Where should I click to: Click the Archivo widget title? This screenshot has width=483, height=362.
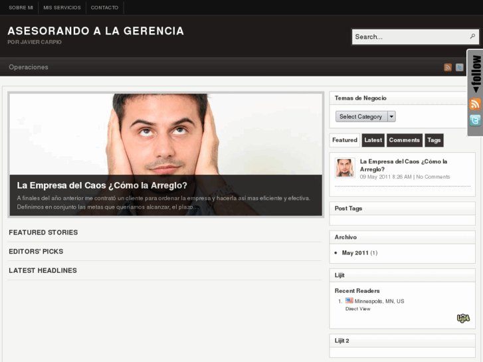[x=345, y=237]
